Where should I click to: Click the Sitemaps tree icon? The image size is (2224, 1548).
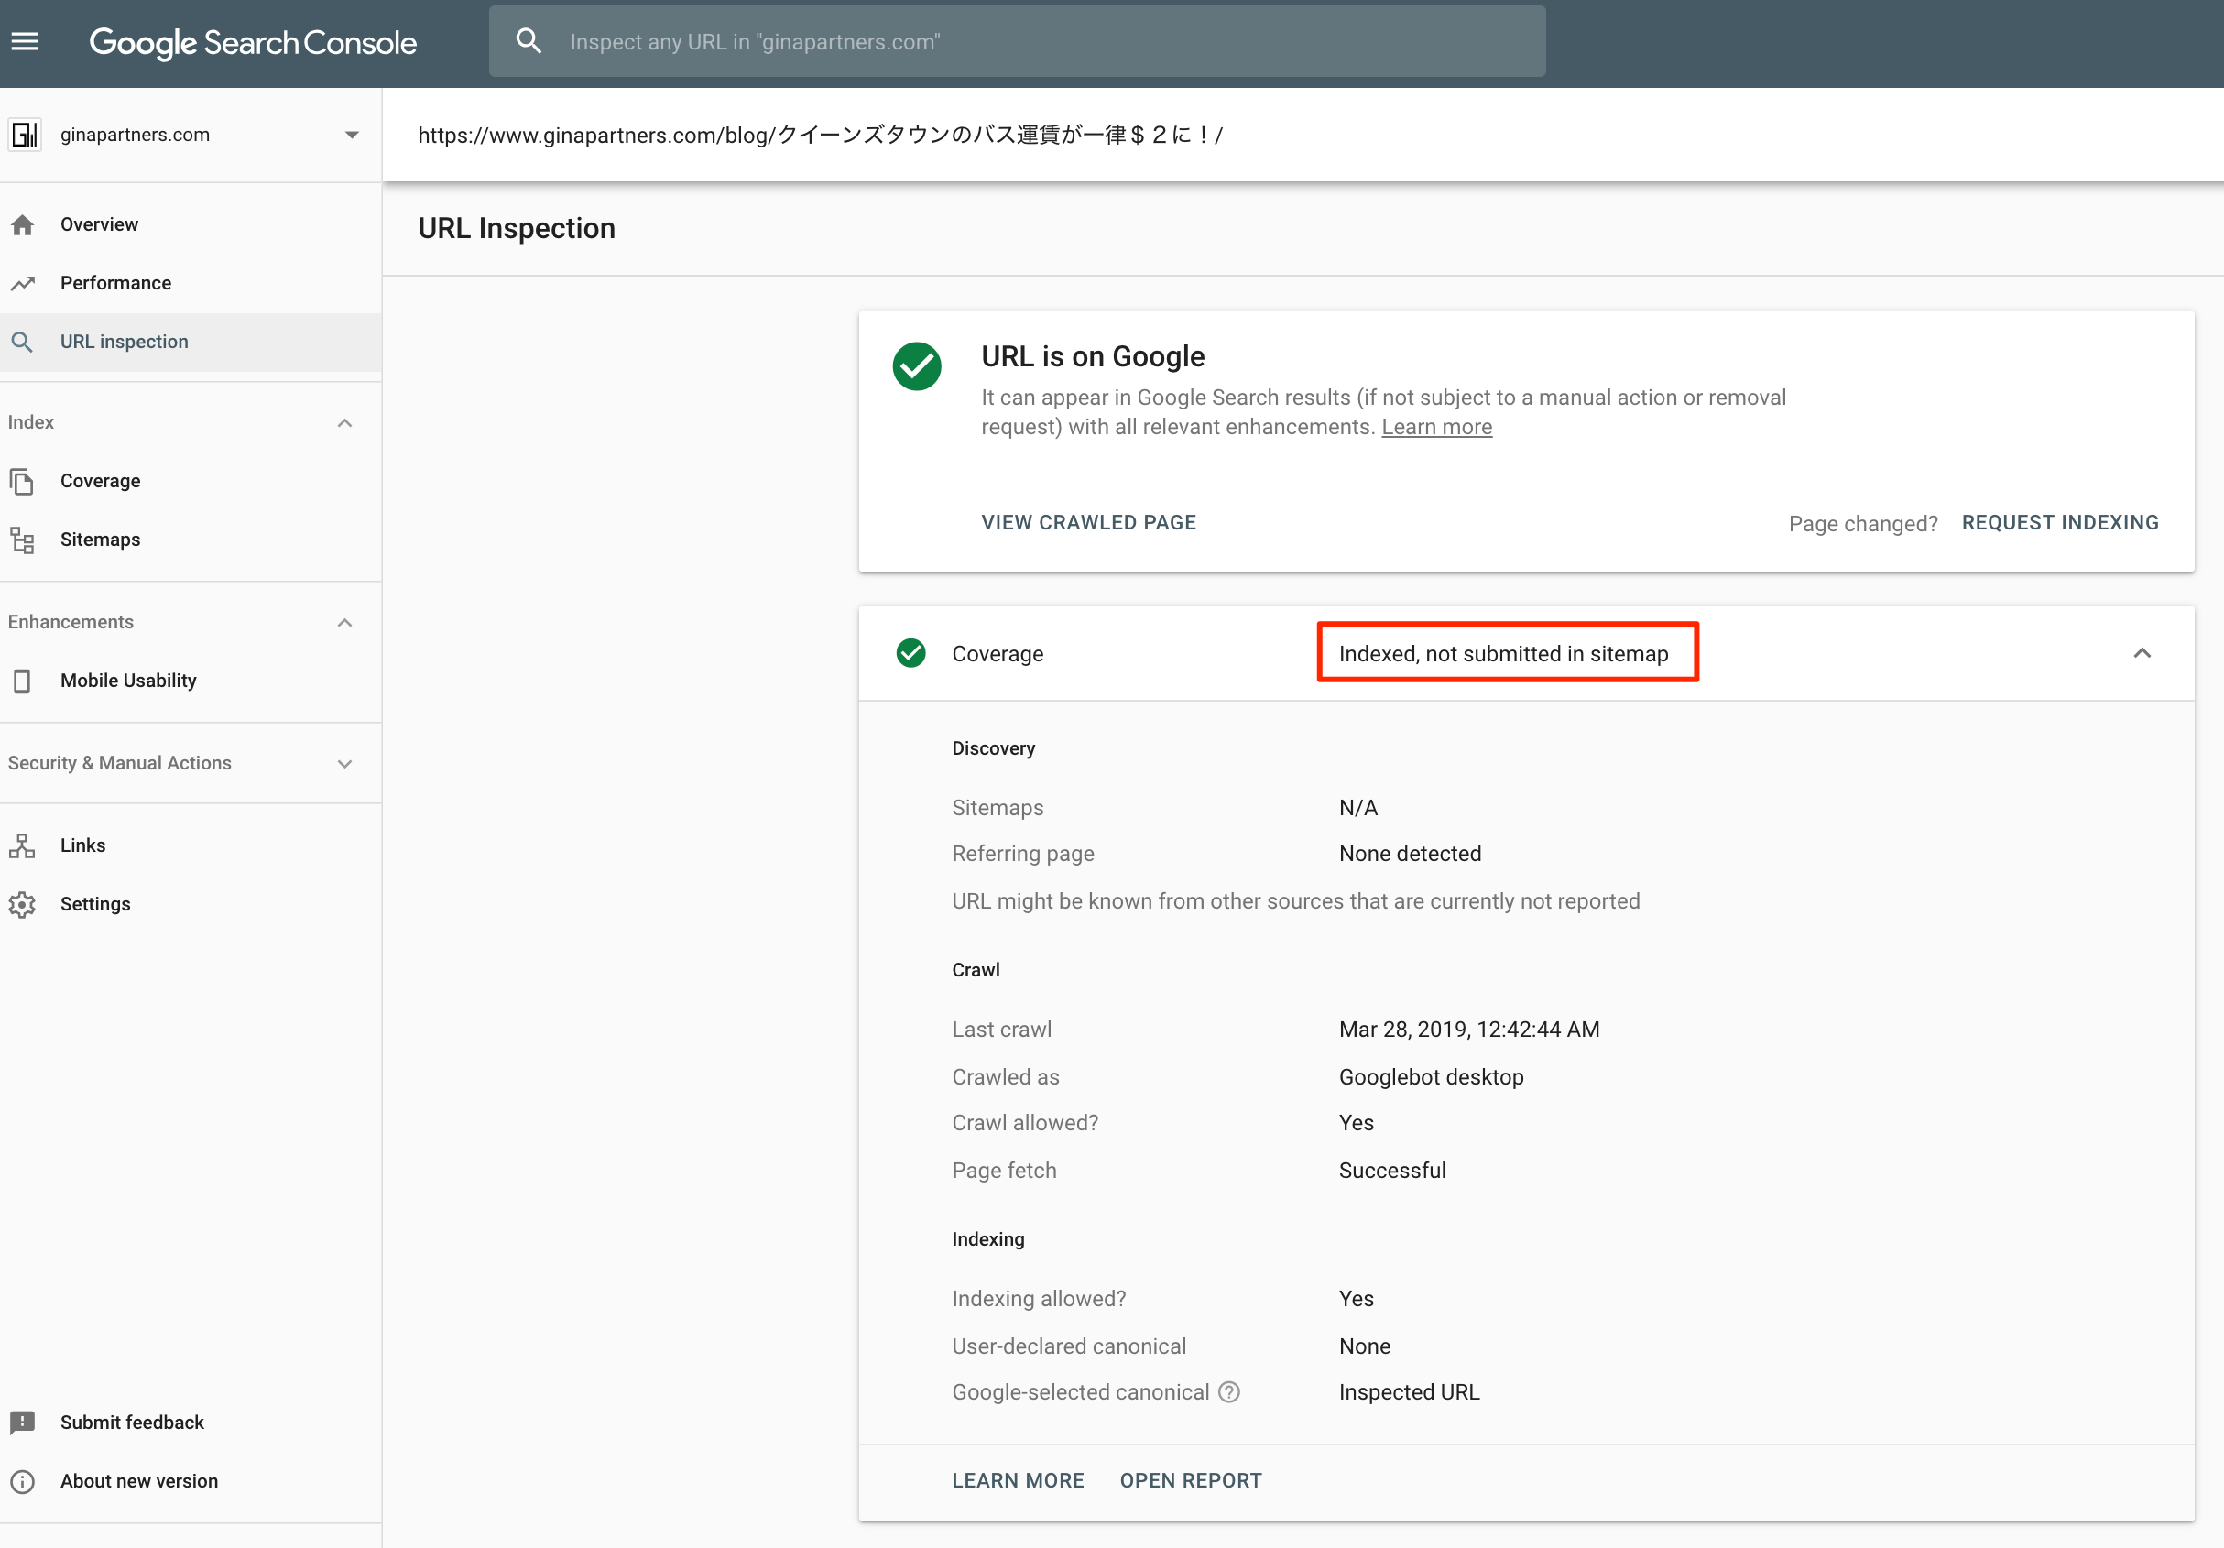pyautogui.click(x=22, y=540)
